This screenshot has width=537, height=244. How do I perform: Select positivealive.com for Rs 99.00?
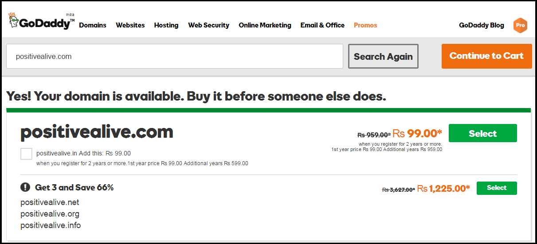click(x=482, y=133)
